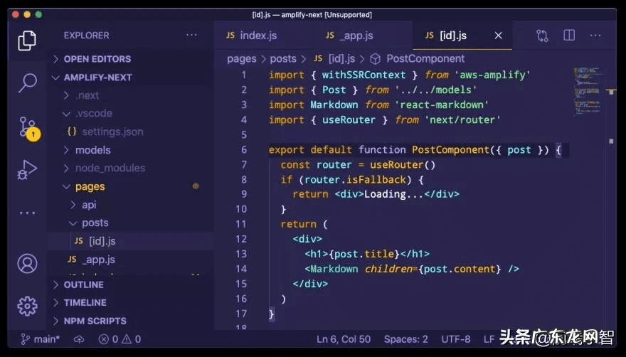
Task: Open the Run and Debug view
Action: (x=27, y=170)
